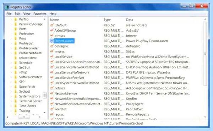The image size is (213, 131).
Task: Select the LocalServiceAndNoImpersonation value name
Action: [x=78, y=62]
